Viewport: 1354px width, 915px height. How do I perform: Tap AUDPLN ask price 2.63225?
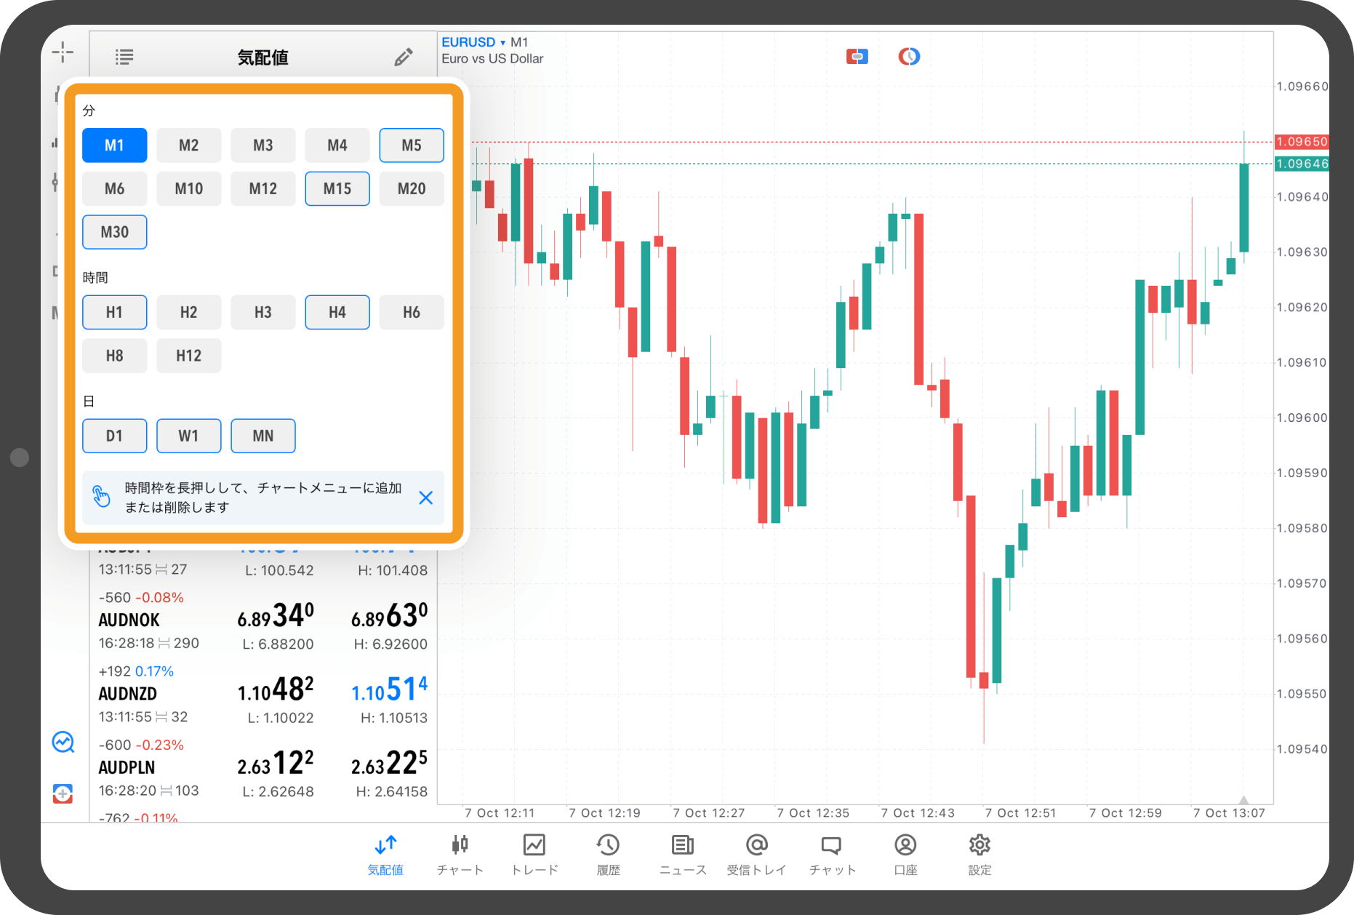(389, 763)
